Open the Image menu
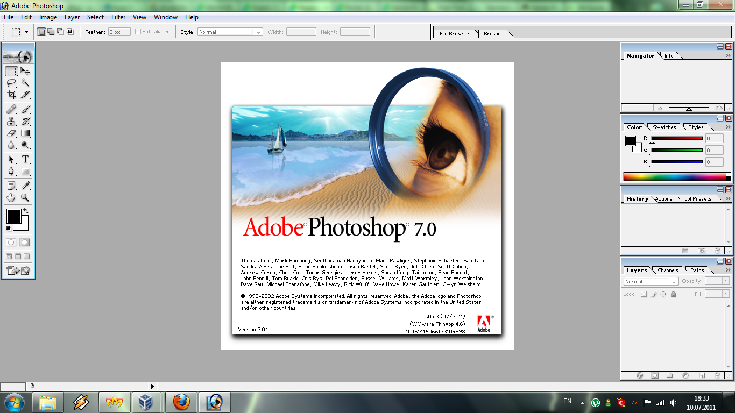Viewport: 735px width, 413px height. coord(48,17)
